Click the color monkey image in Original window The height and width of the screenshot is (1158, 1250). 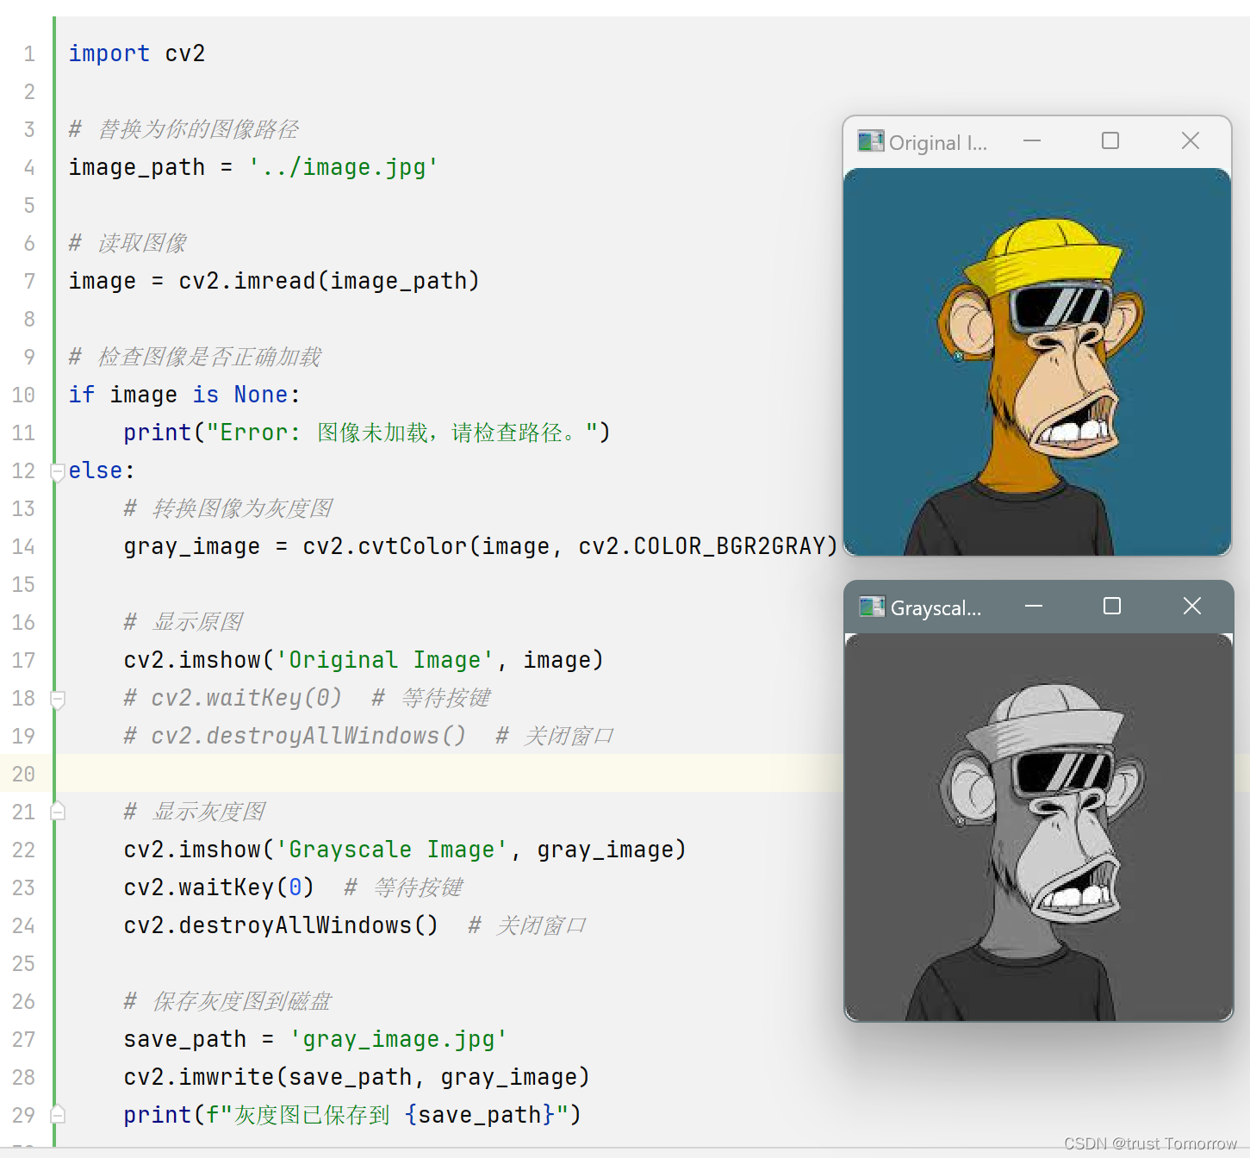coord(1037,362)
